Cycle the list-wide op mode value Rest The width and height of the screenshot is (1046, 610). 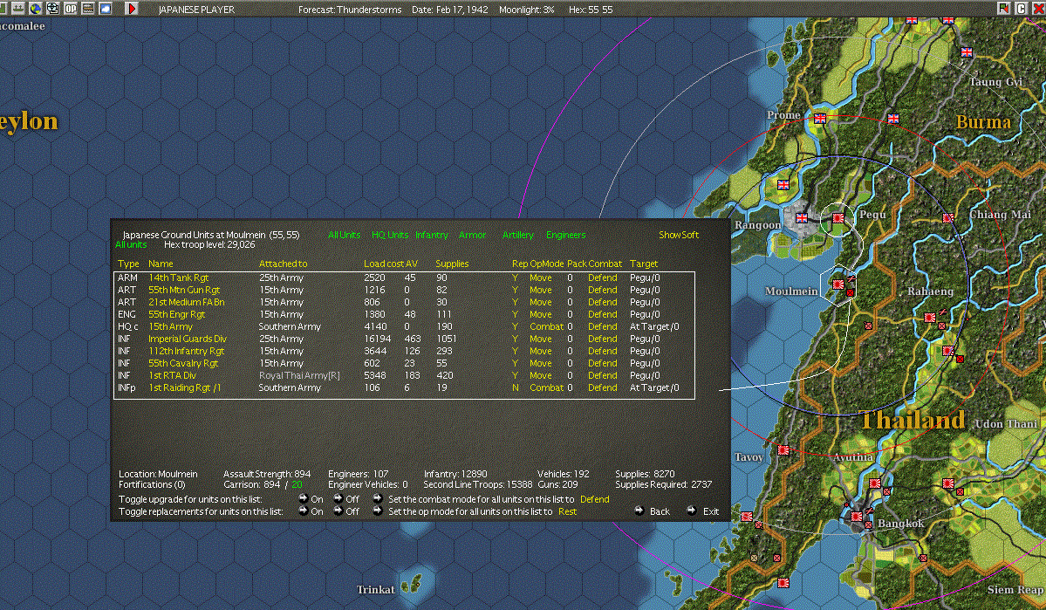(568, 511)
